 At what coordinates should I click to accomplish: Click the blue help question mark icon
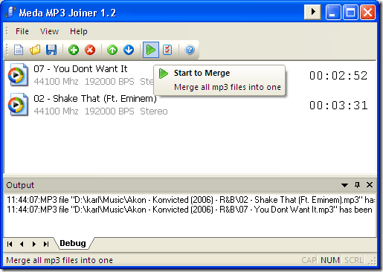(x=190, y=50)
